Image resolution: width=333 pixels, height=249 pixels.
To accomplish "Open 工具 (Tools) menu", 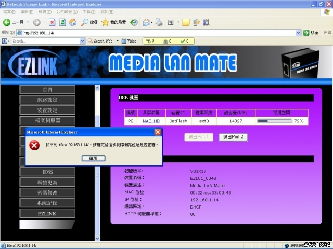I will 89,12.
